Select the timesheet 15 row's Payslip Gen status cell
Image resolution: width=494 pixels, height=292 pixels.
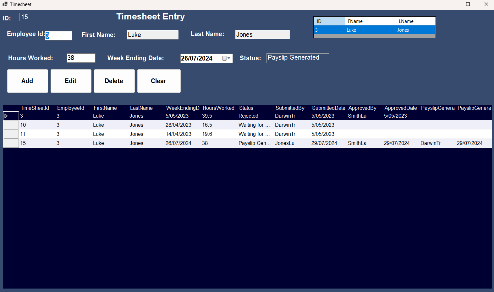pos(254,143)
